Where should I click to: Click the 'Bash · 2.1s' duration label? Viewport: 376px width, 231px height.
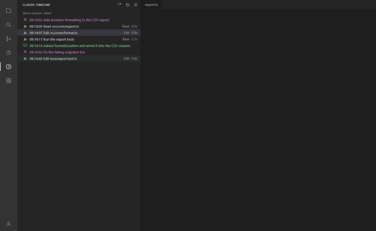click(x=130, y=39)
